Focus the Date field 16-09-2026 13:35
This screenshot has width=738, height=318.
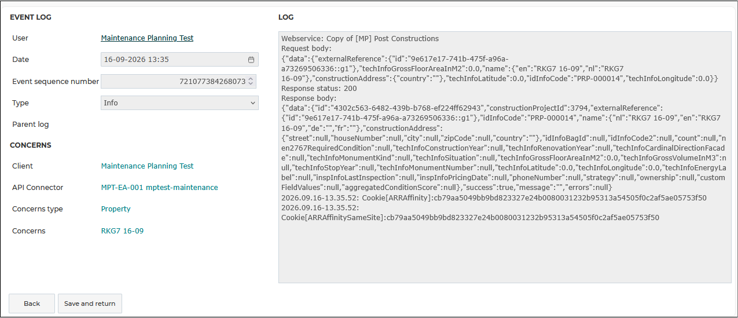[x=179, y=60]
